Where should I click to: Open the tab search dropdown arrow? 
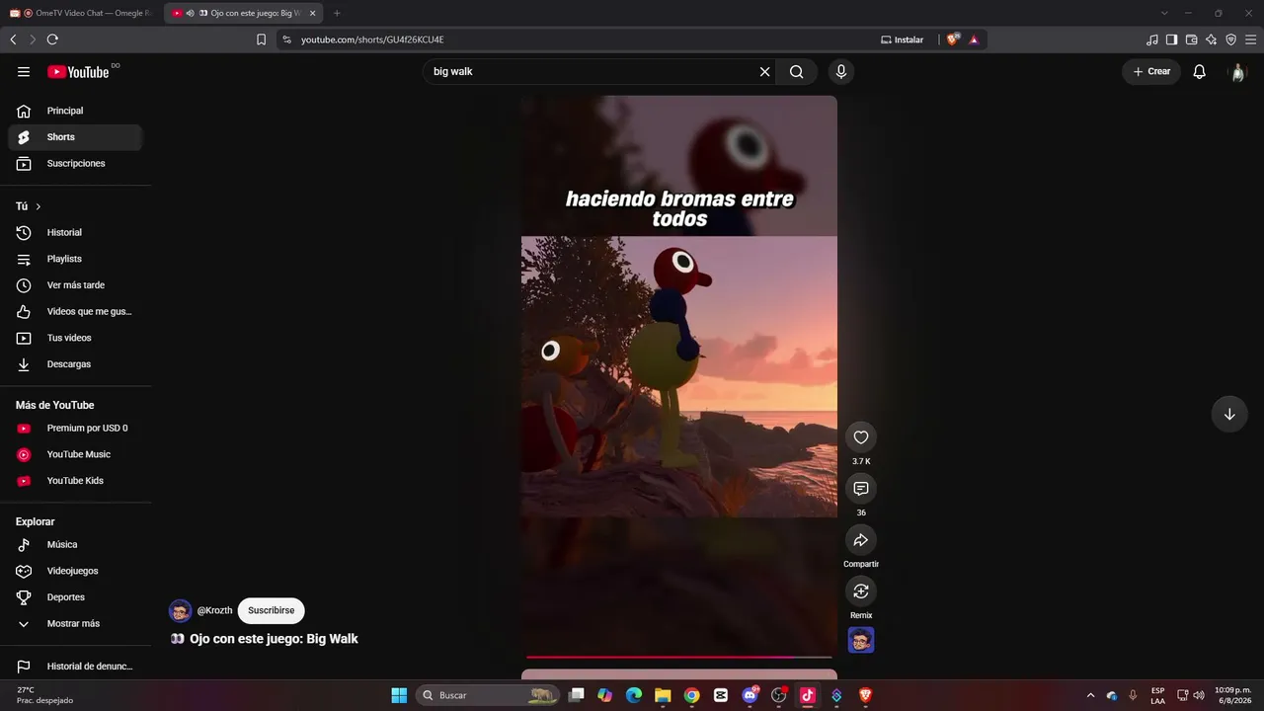tap(1164, 13)
